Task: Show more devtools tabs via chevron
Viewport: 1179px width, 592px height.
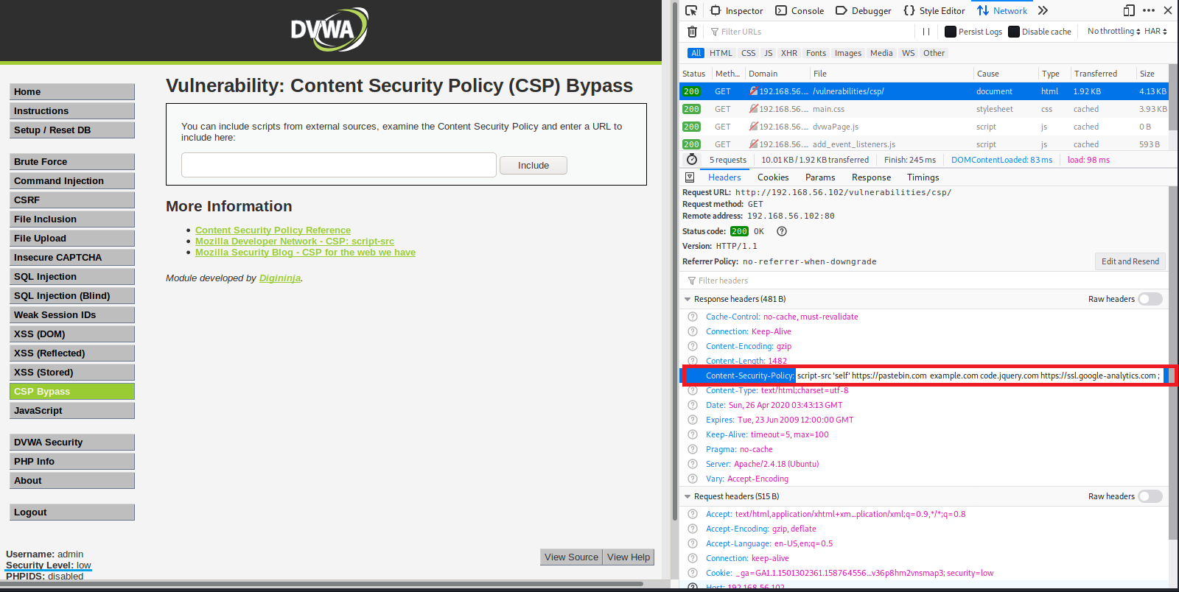Action: click(x=1043, y=10)
